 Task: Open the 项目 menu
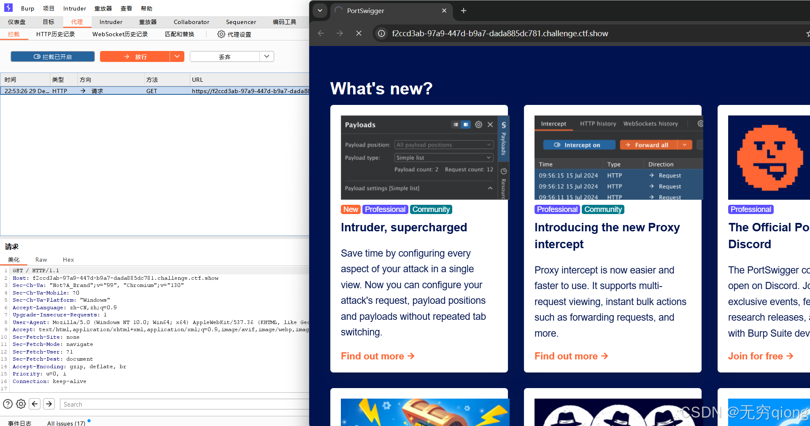49,8
